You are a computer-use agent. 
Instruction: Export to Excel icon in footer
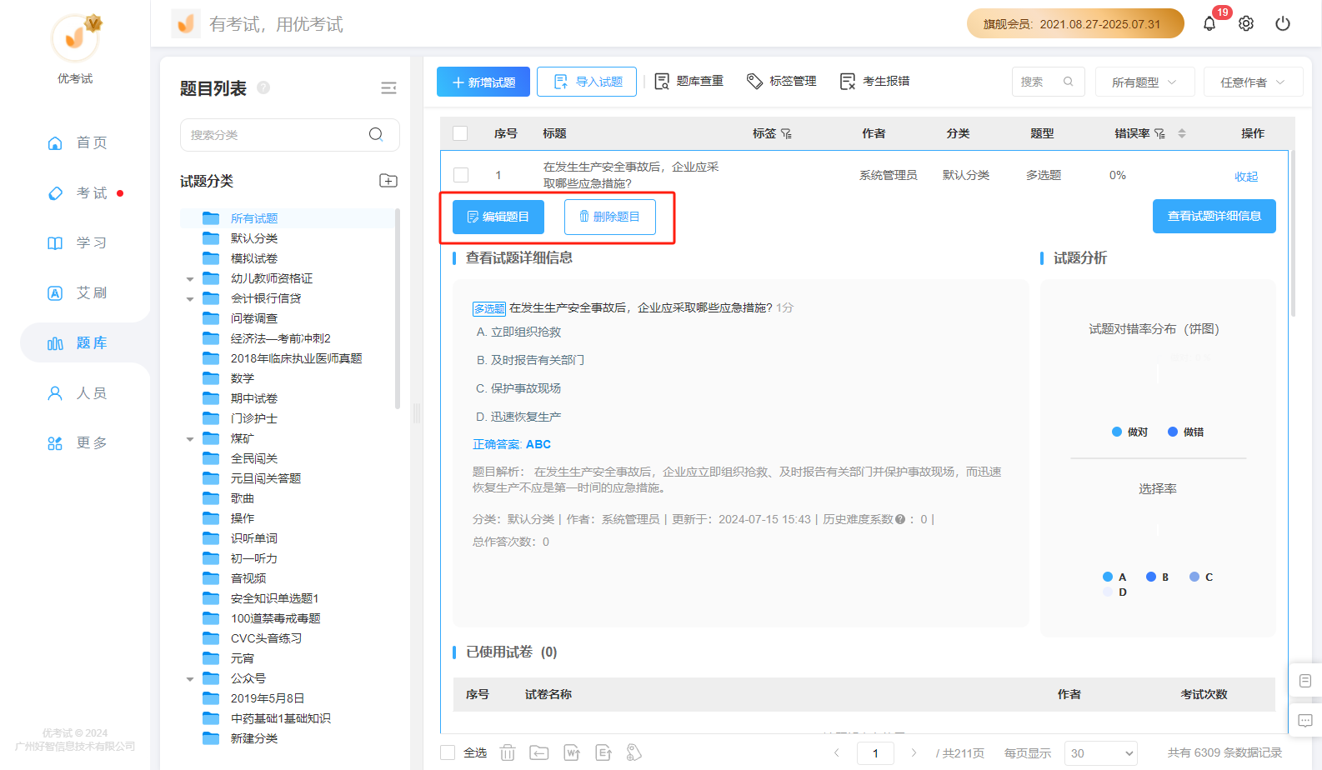(x=603, y=752)
